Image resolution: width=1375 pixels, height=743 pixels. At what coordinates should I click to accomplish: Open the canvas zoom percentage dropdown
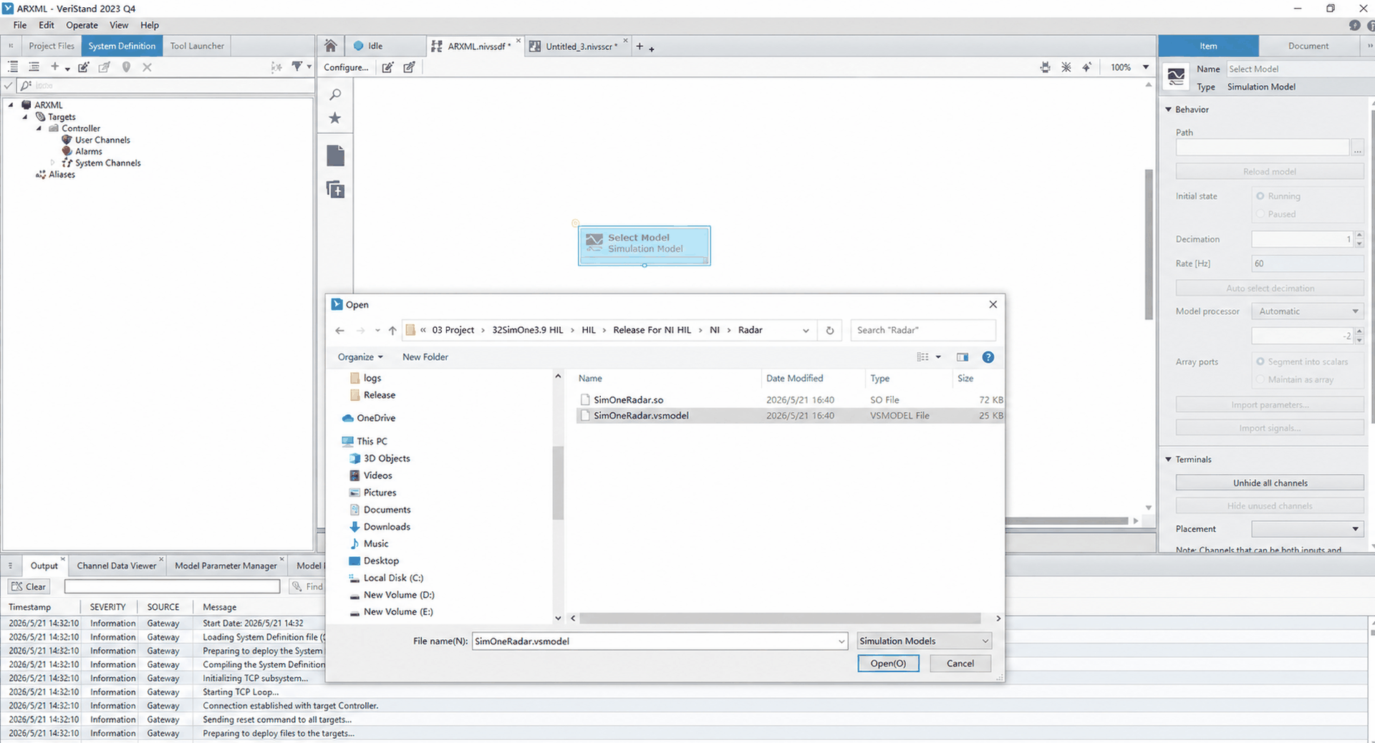click(1146, 67)
